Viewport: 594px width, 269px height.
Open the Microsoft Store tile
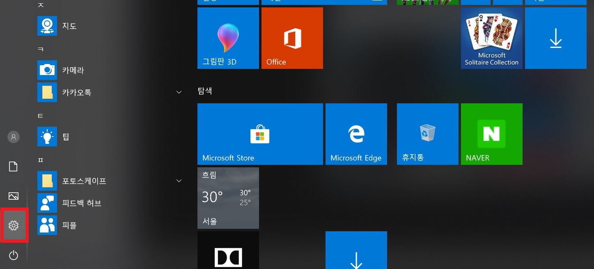tap(260, 134)
